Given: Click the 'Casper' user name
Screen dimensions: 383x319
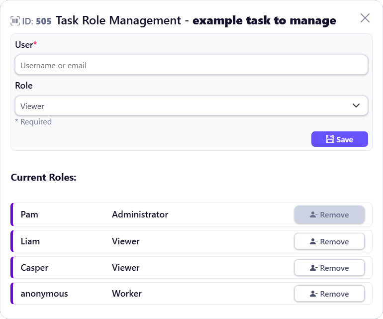Looking at the screenshot, I should point(34,268).
